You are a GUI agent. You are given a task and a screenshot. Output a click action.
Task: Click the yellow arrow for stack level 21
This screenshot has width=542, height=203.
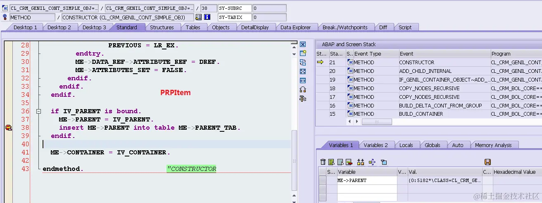coord(320,62)
